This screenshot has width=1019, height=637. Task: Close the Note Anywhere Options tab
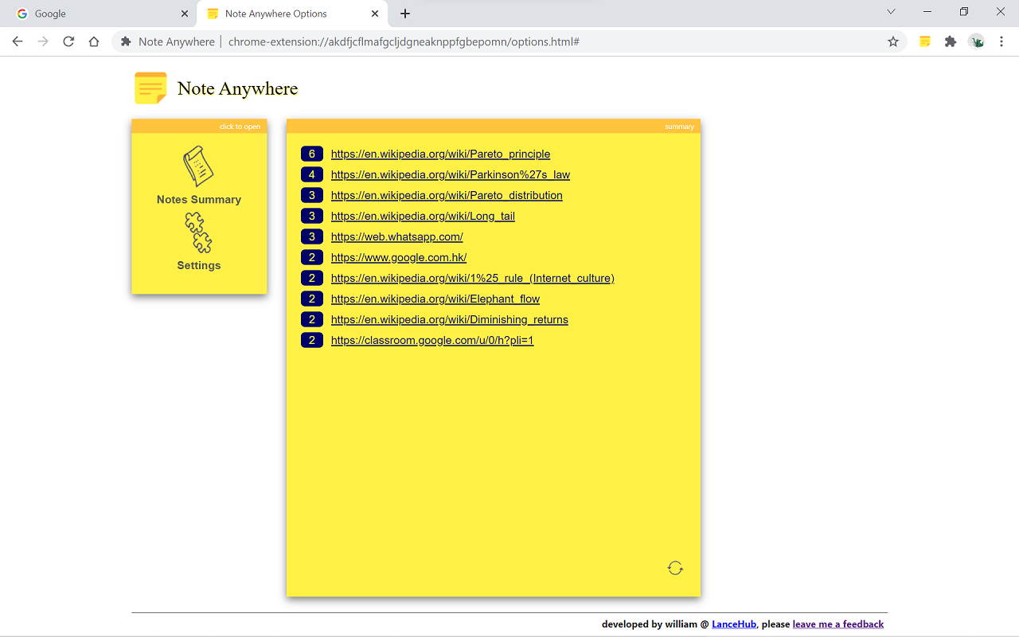(375, 14)
